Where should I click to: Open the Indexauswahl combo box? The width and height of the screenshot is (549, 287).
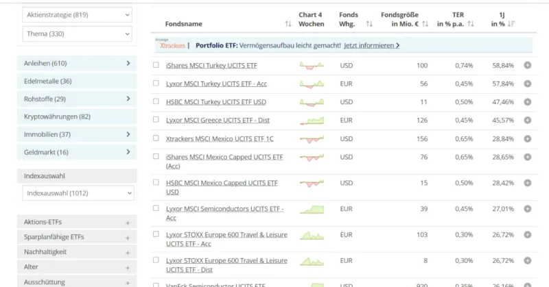pyautogui.click(x=77, y=193)
